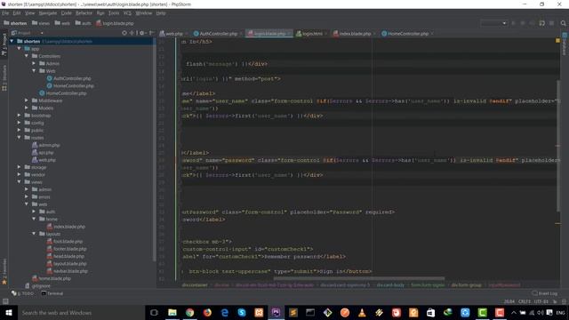
Task: Click the UTF-8 encoding in status bar
Action: click(541, 301)
